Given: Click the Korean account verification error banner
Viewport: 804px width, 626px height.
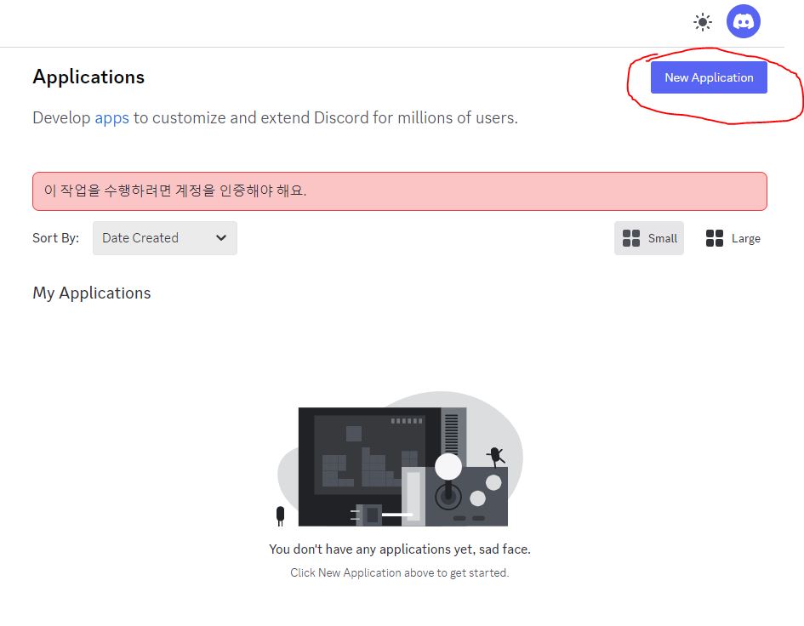Looking at the screenshot, I should [x=399, y=191].
